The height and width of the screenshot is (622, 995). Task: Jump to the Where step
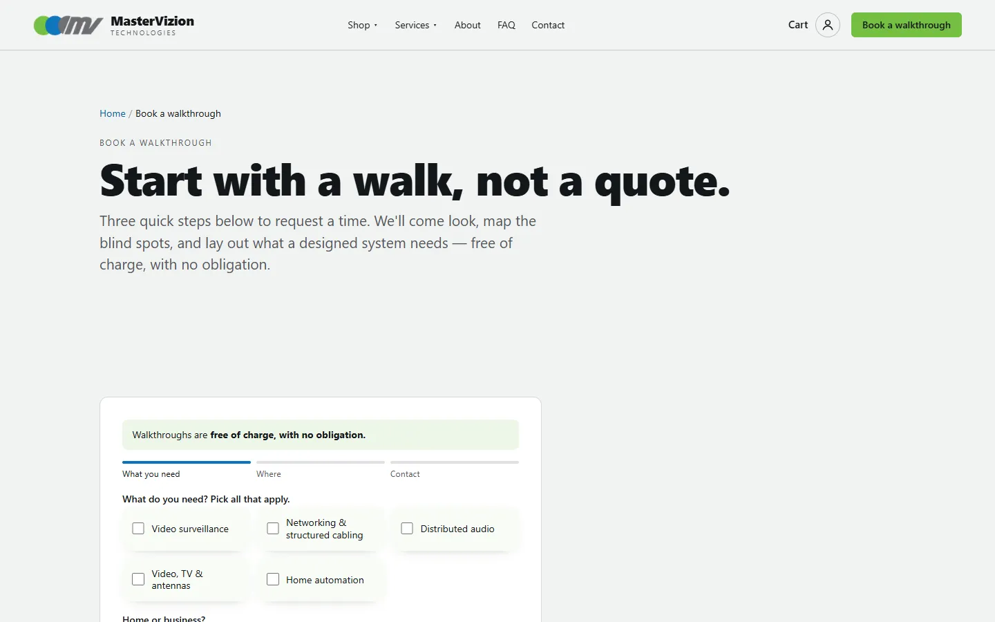pyautogui.click(x=321, y=470)
